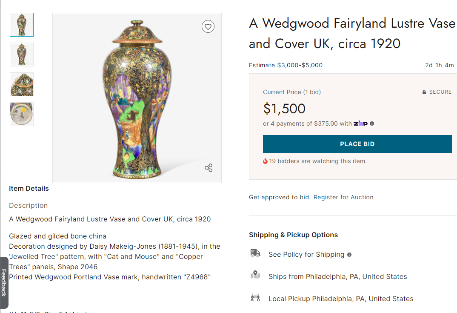Click the shipping truck icon
The height and width of the screenshot is (313, 457).
click(255, 253)
